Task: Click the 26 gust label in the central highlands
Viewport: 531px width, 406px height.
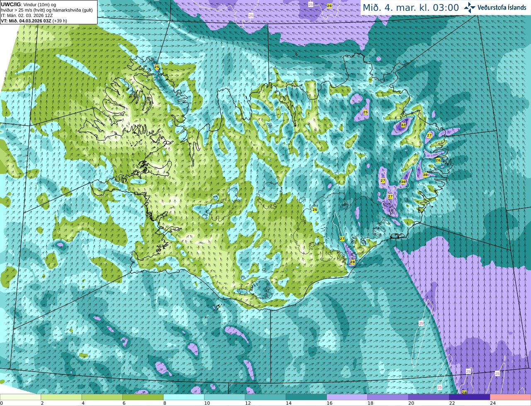Action: (315, 210)
